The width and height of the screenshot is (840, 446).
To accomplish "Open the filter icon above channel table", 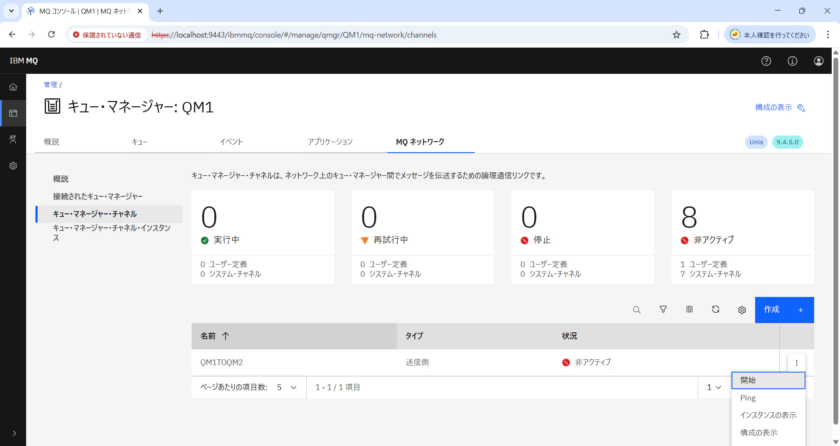I will (x=663, y=310).
